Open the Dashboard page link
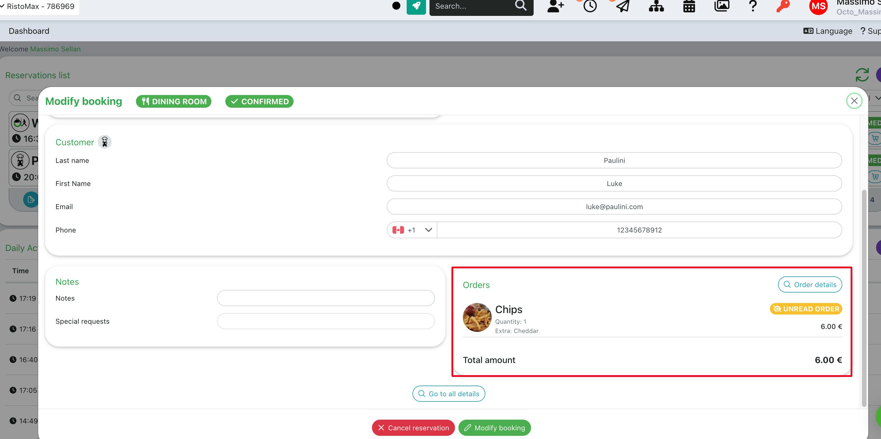 (29, 31)
